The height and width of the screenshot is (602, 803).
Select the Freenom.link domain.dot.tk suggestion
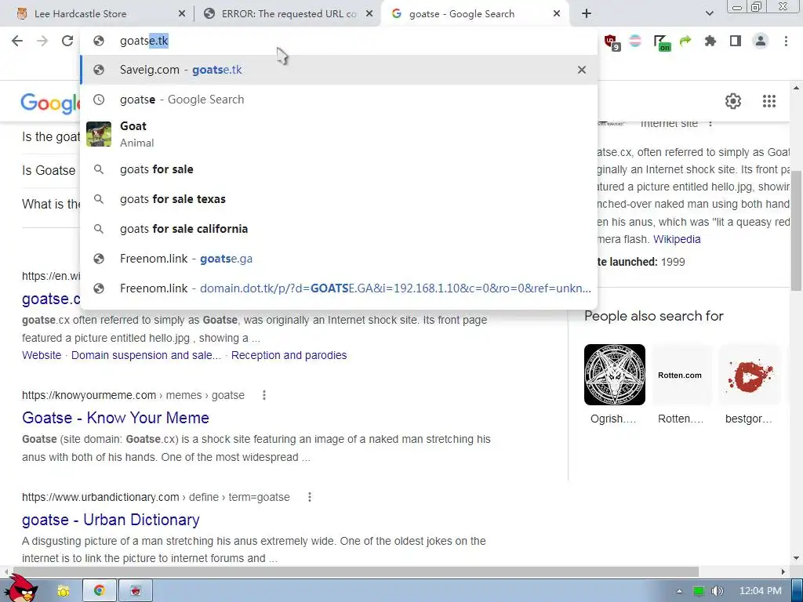(339, 288)
